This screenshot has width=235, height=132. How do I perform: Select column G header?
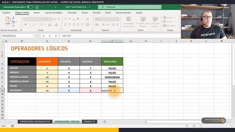click(x=131, y=41)
